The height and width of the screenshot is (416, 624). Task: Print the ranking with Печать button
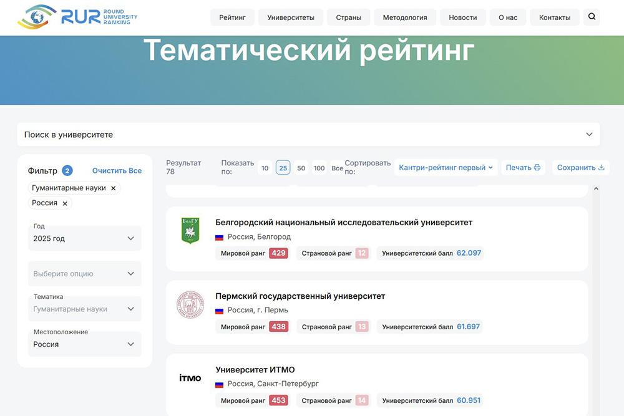(x=523, y=167)
